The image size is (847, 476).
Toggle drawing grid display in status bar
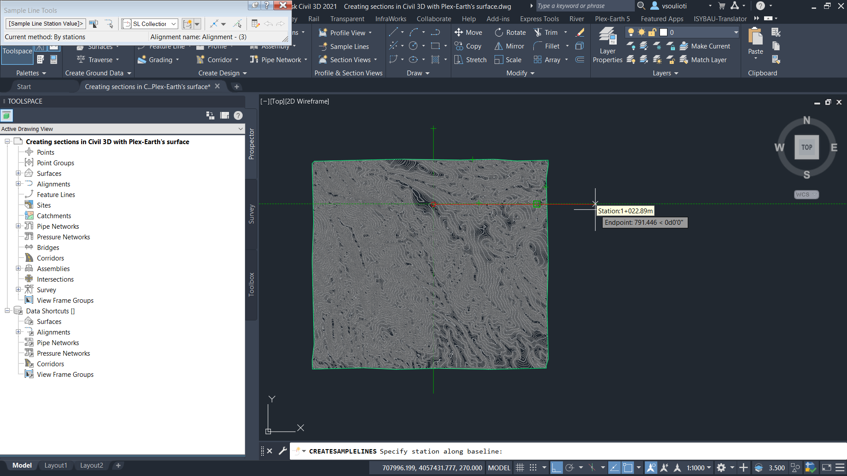point(520,468)
